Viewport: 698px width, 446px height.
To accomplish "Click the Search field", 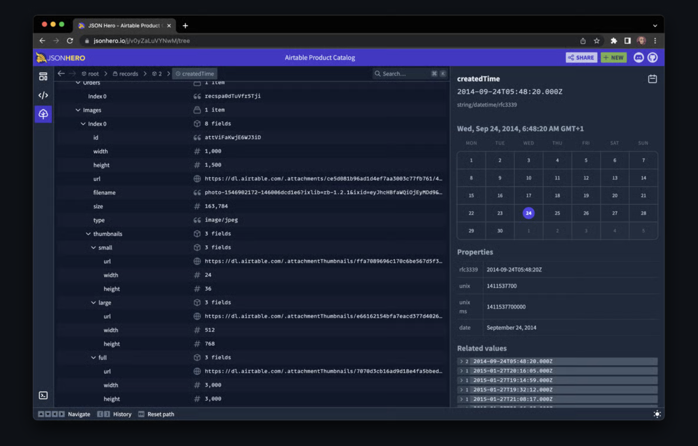I will 410,73.
